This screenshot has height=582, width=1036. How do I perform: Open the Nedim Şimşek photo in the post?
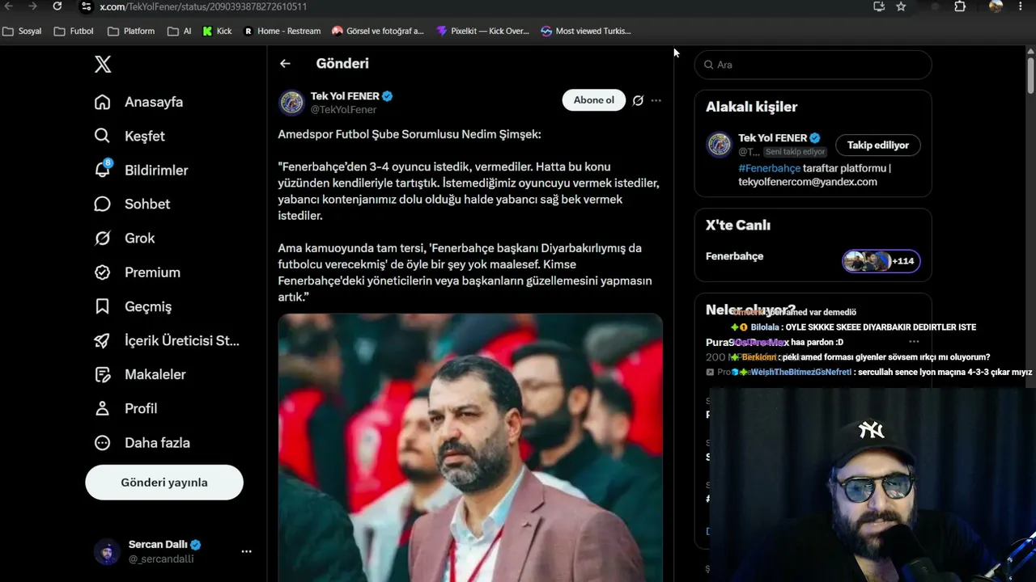click(470, 448)
